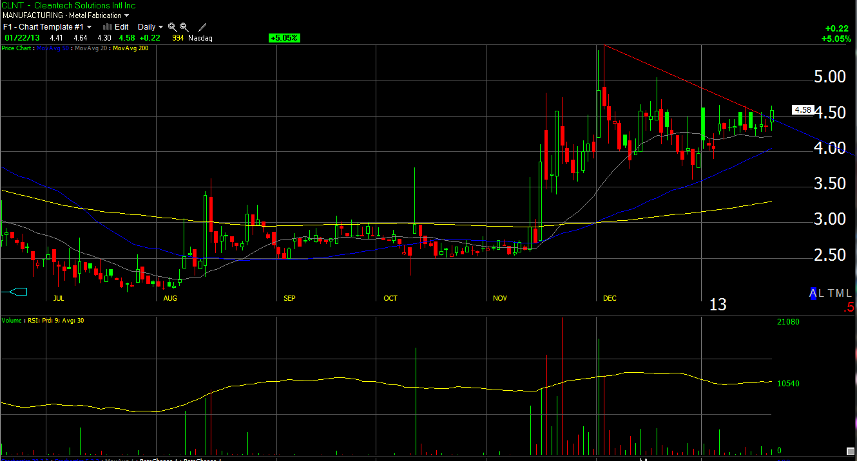This screenshot has height=461, width=857.
Task: Click the MovAvg 20 indicator label
Action: coord(91,48)
